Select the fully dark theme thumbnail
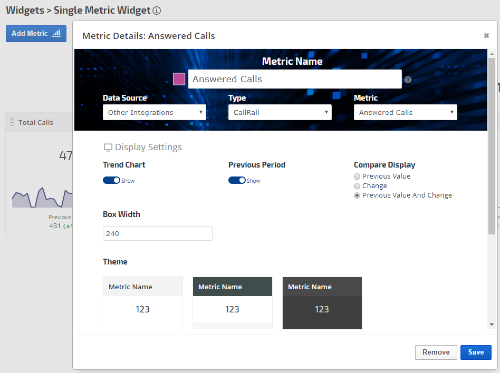Viewport: 500px width, 373px height. (x=322, y=303)
